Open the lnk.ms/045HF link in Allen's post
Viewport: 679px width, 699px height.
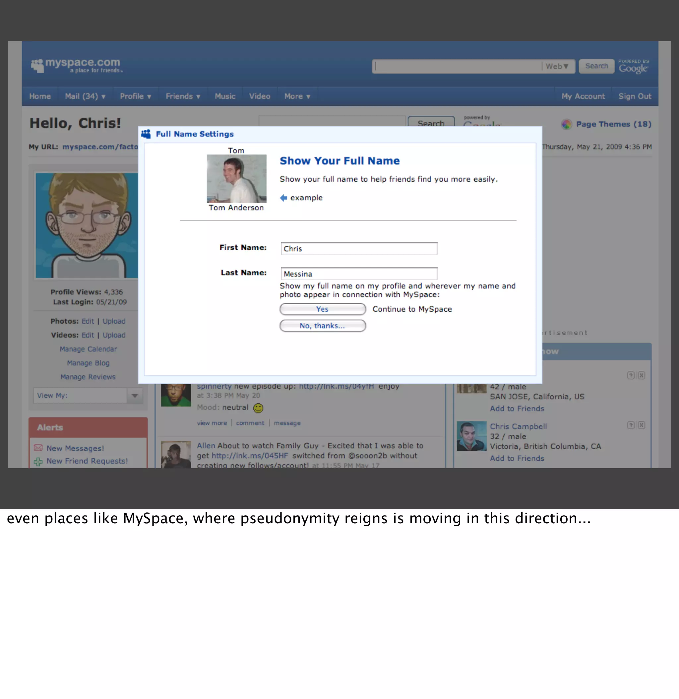(250, 456)
